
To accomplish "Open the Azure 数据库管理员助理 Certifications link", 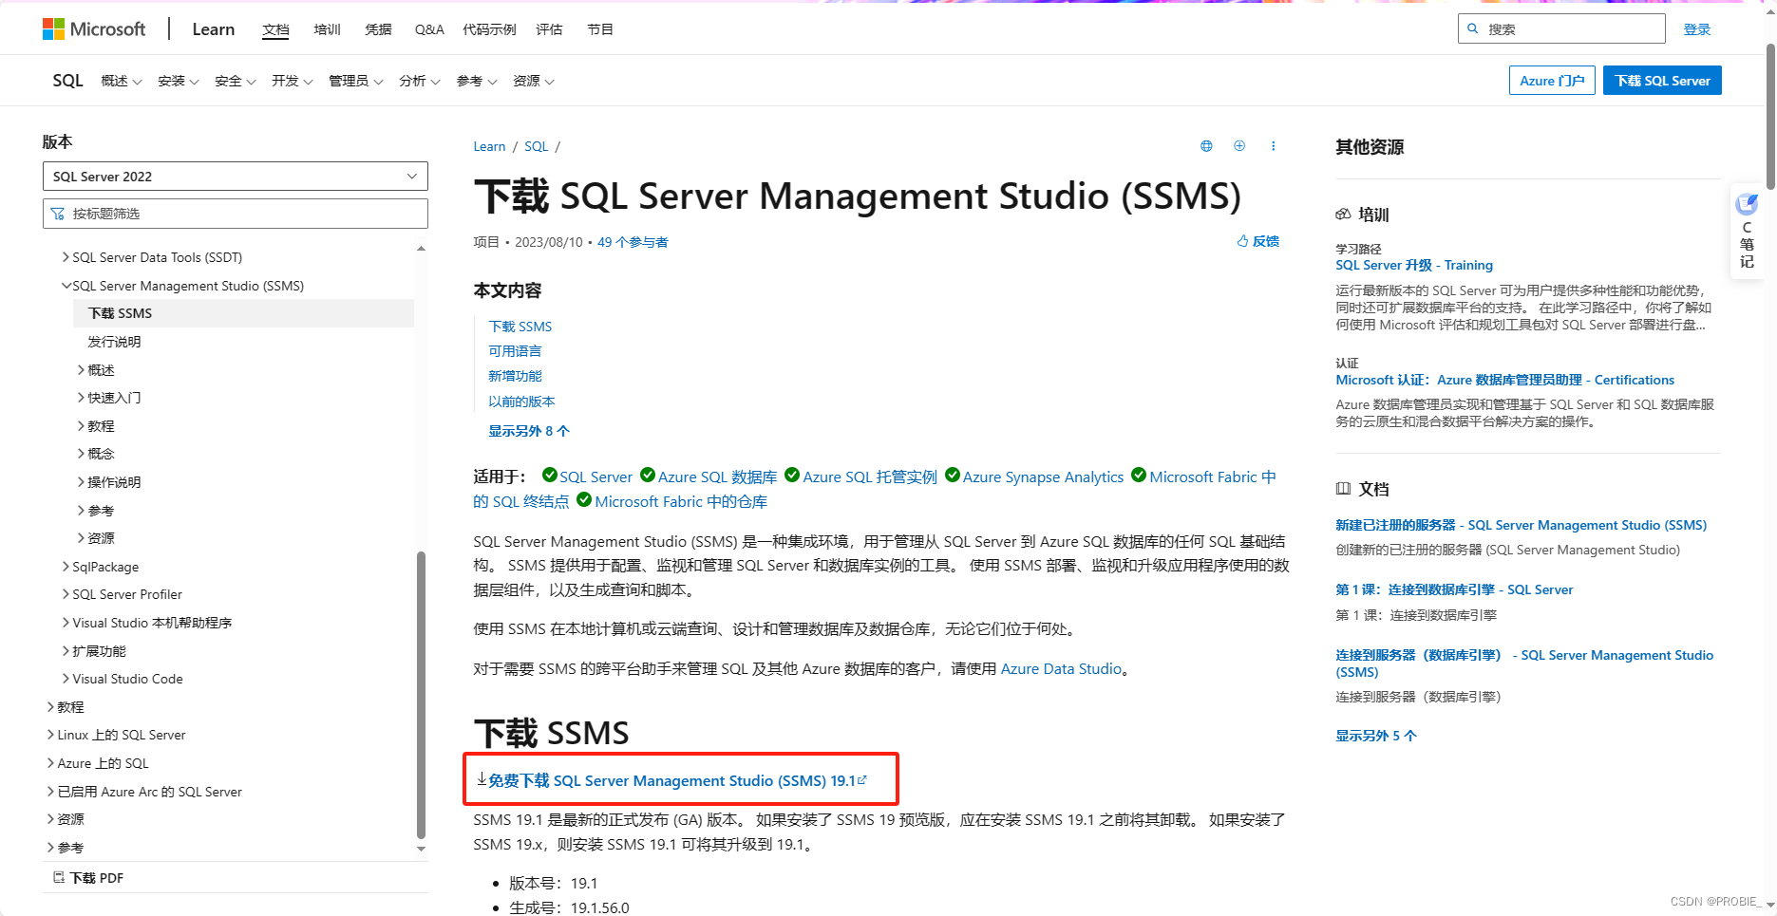I will click(1505, 380).
